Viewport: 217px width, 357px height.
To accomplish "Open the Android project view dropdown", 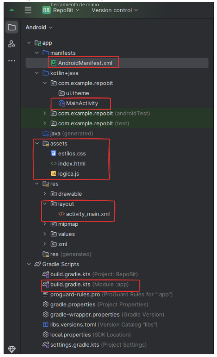I will (x=39, y=27).
